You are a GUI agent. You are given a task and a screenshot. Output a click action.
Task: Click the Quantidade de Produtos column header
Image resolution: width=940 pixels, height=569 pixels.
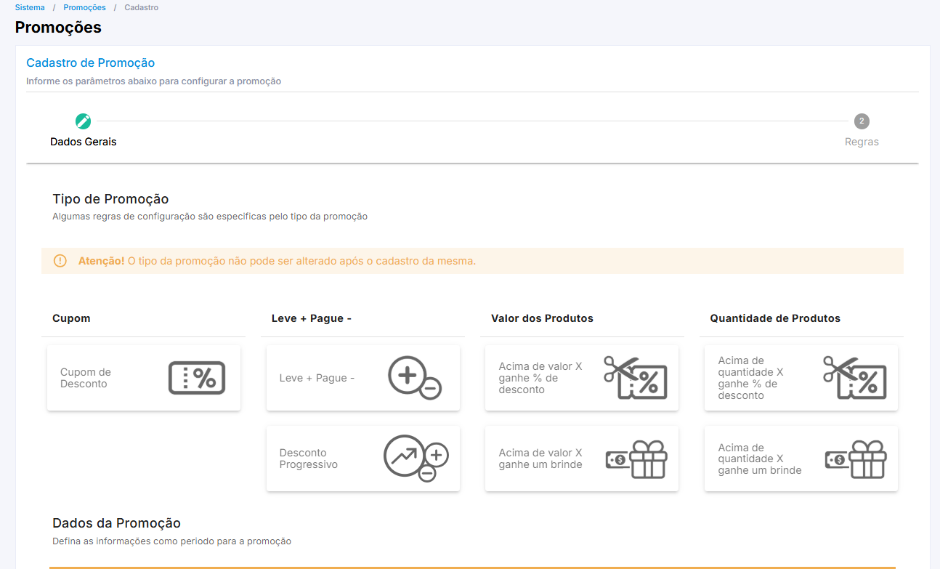[x=775, y=318]
